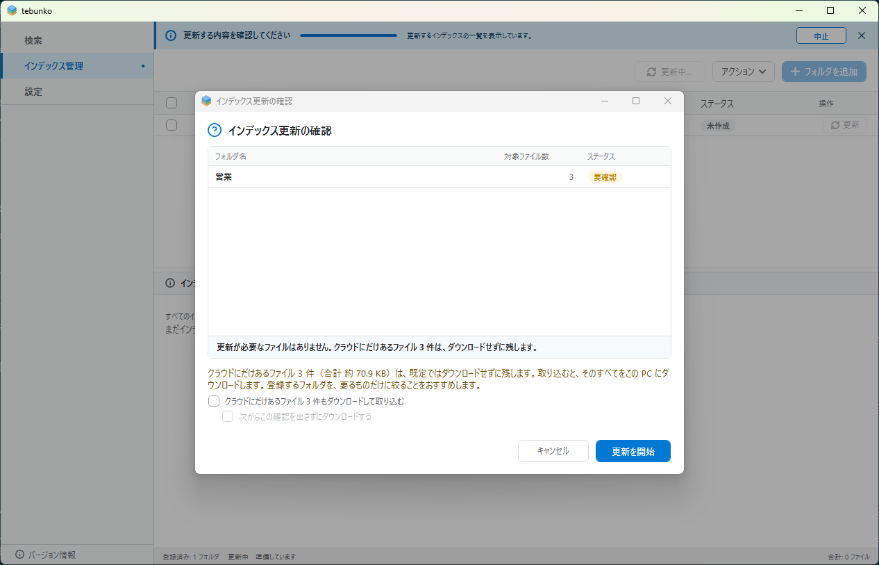Dismiss the notification bar with its X icon

click(862, 35)
